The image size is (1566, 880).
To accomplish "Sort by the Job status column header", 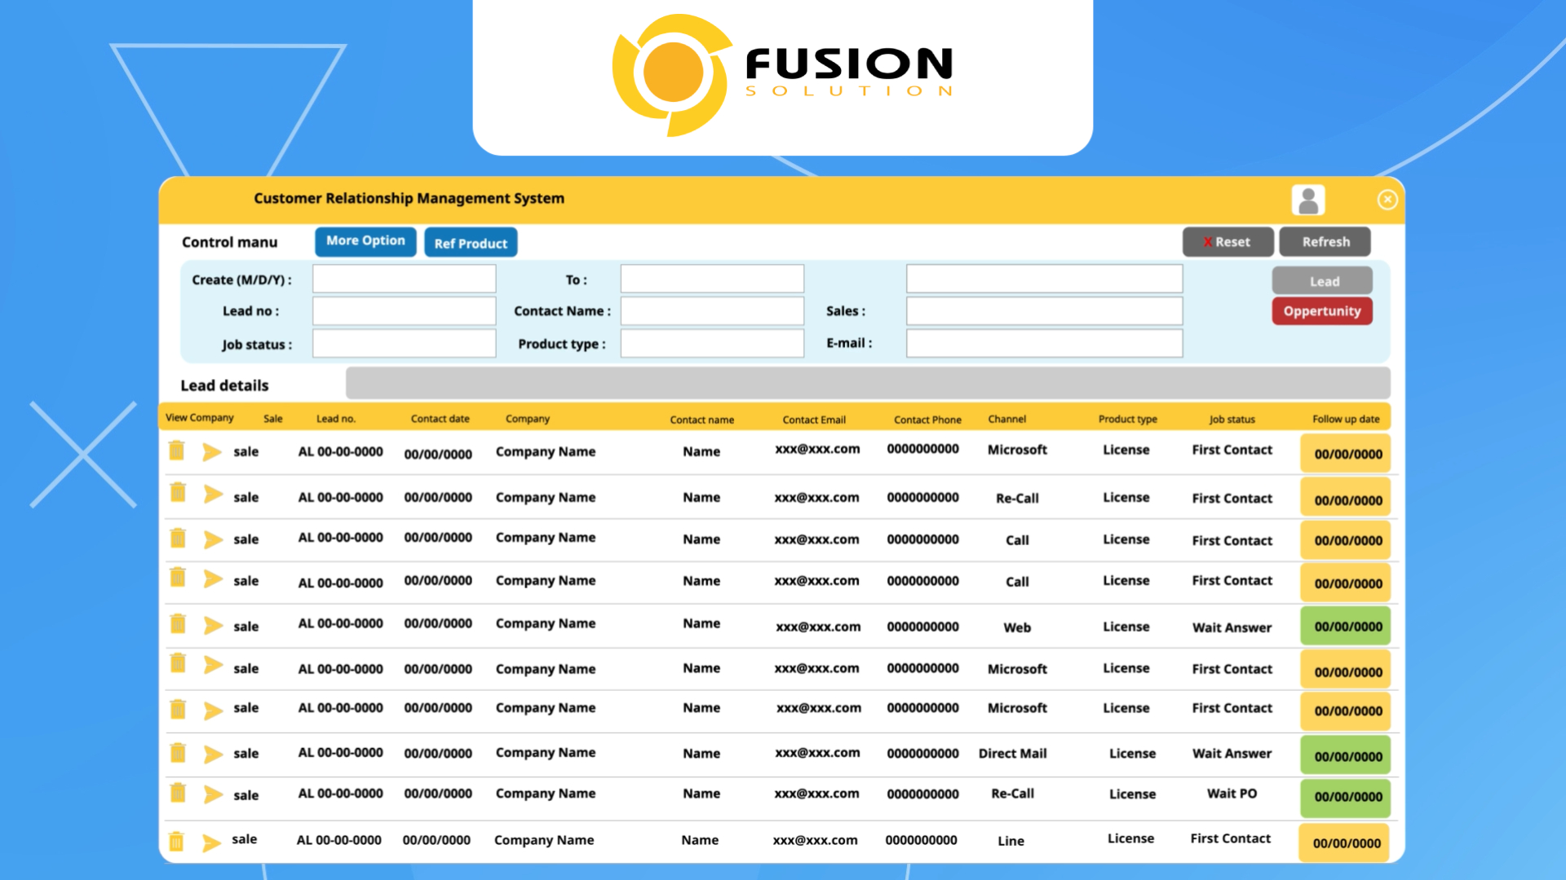I will point(1232,419).
